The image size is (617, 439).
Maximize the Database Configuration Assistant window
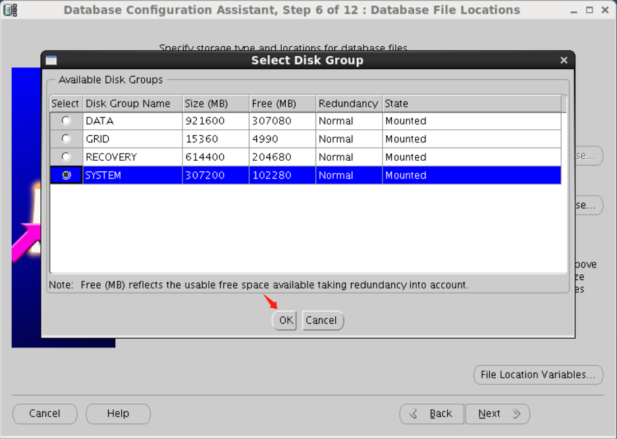pos(589,11)
